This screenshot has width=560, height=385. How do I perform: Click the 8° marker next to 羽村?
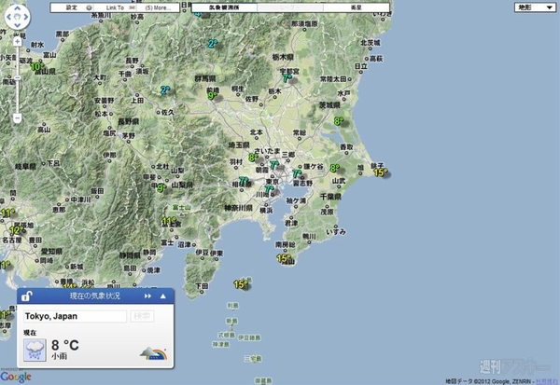coord(253,158)
